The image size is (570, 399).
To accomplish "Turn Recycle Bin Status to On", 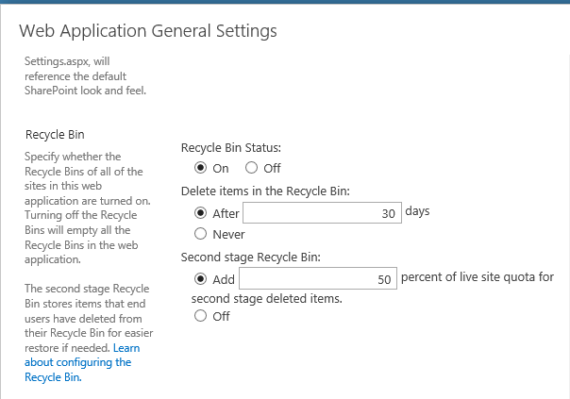I will (x=200, y=169).
